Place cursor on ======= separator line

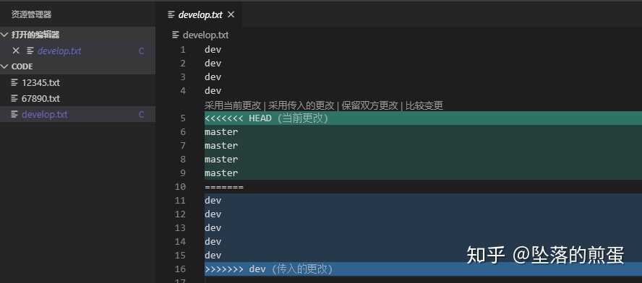(224, 187)
